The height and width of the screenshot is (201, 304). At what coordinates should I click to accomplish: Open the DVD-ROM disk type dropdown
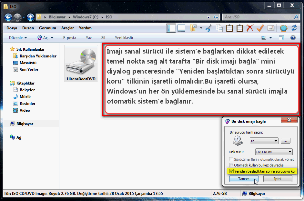(274, 152)
